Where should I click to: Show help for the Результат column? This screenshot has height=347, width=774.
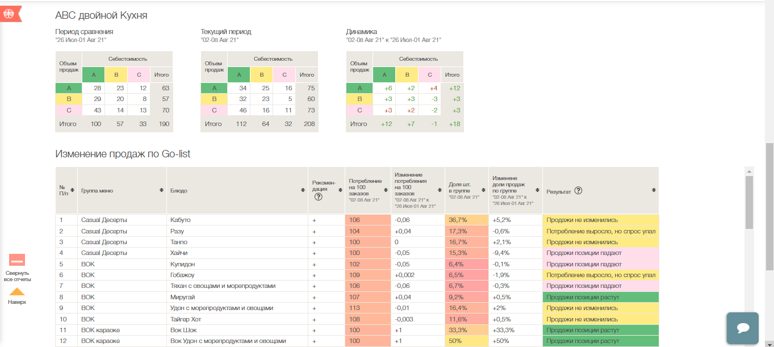click(x=578, y=190)
